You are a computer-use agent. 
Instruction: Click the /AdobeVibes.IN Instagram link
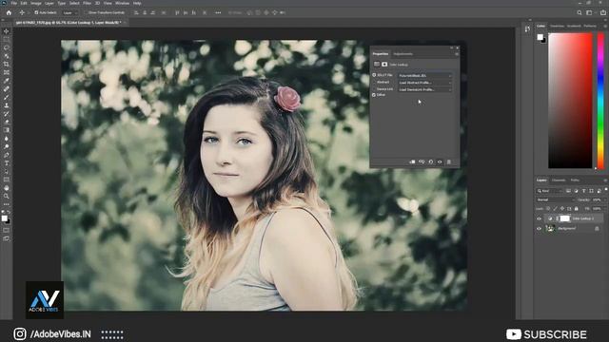click(52, 333)
